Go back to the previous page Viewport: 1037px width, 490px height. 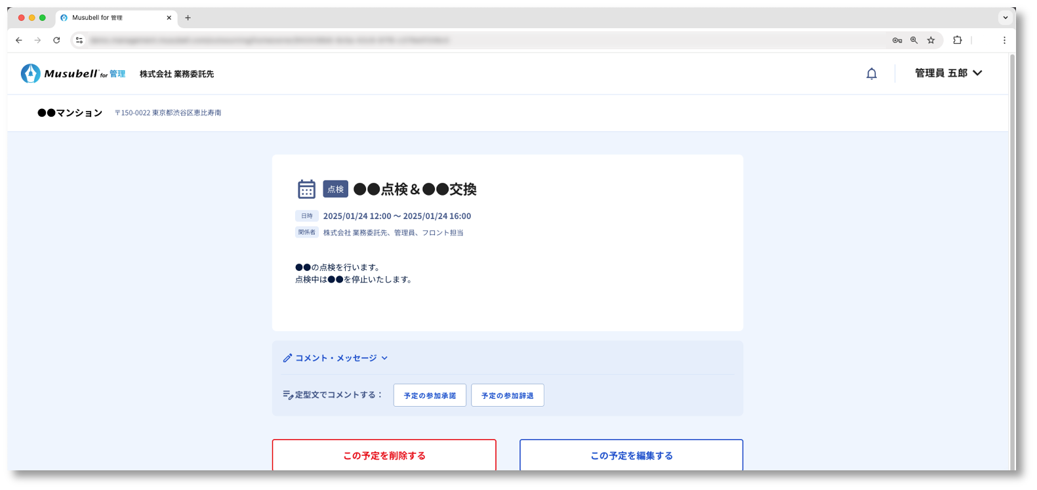pyautogui.click(x=19, y=40)
